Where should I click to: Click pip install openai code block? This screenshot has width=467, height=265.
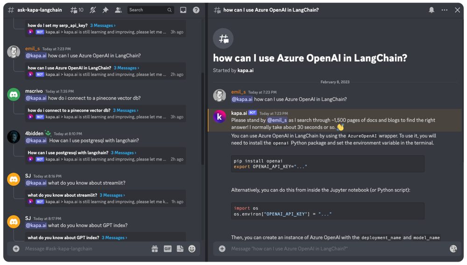[328, 164]
